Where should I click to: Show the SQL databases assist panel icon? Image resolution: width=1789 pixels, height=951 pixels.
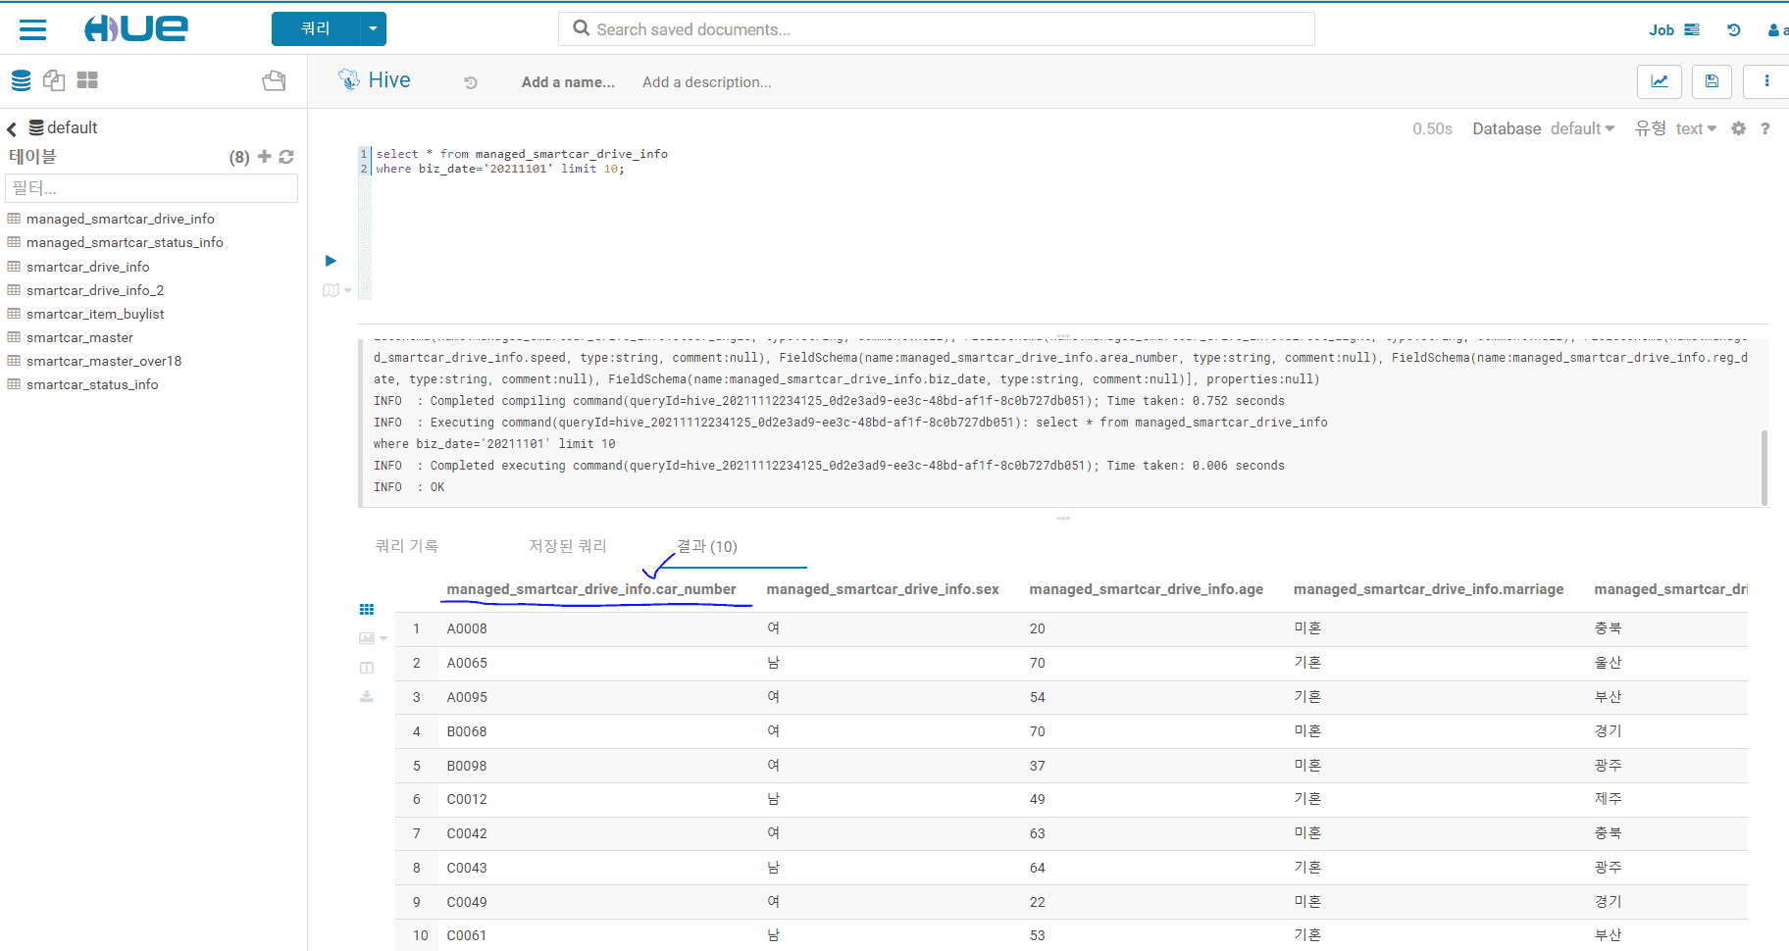[x=21, y=80]
